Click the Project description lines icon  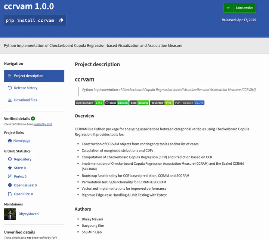[x=10, y=76]
